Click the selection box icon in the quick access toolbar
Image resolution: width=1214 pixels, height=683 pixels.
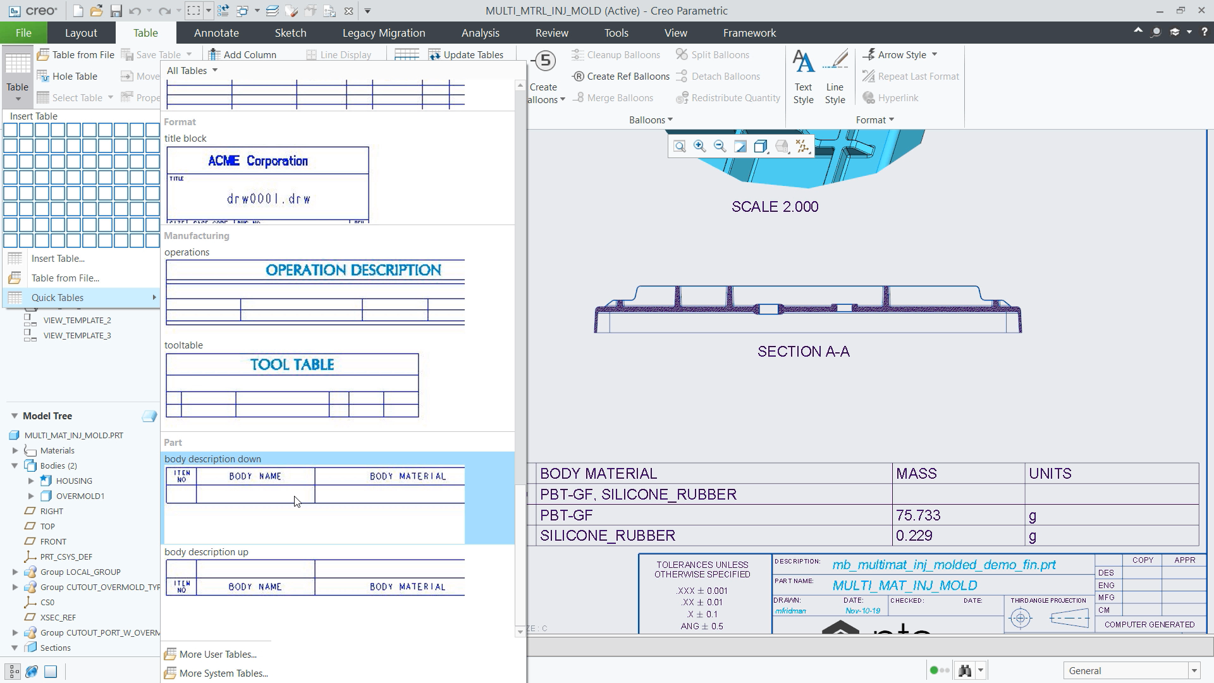193,11
